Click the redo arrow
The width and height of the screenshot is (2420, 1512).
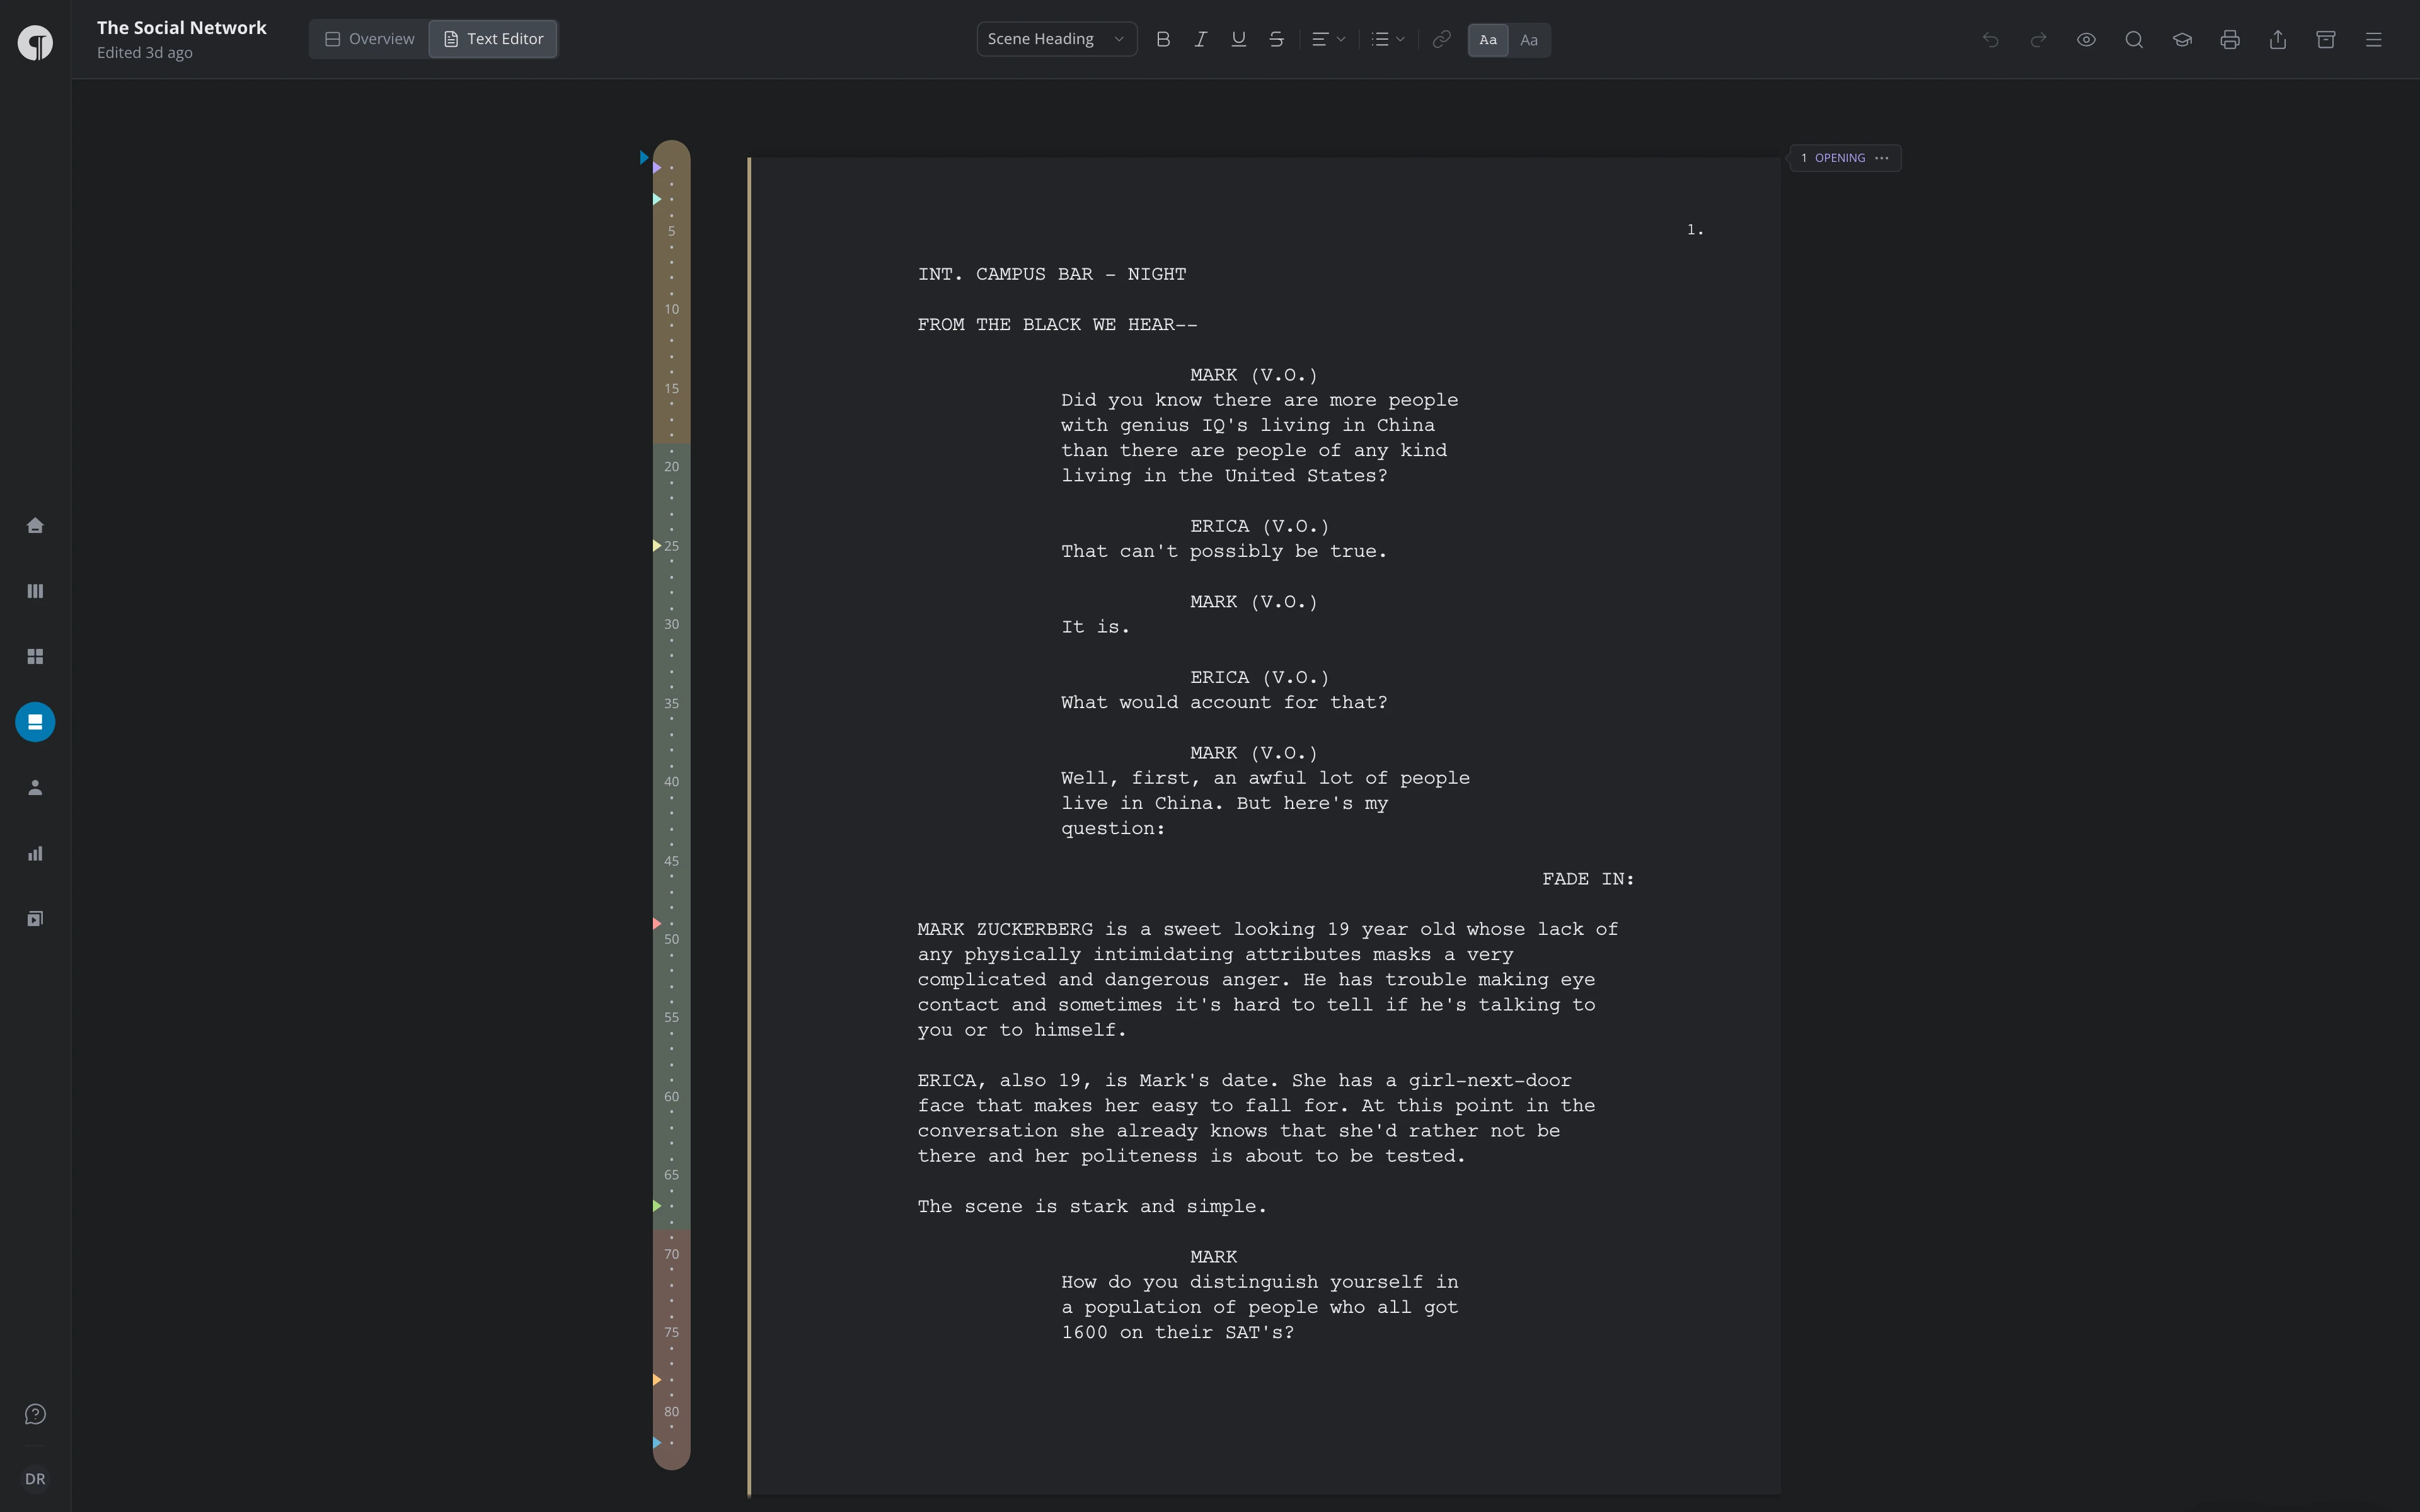(x=2038, y=39)
